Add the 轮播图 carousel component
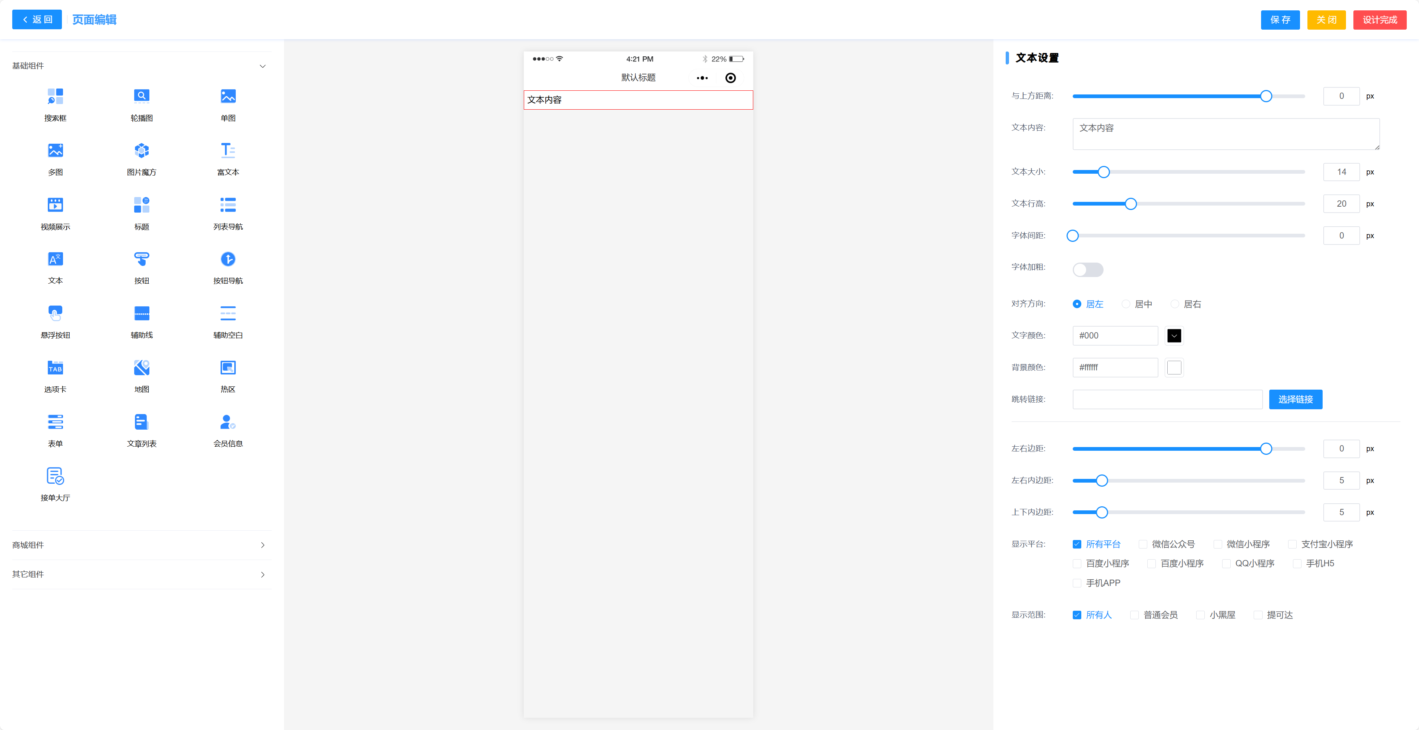Viewport: 1419px width, 730px height. point(142,96)
